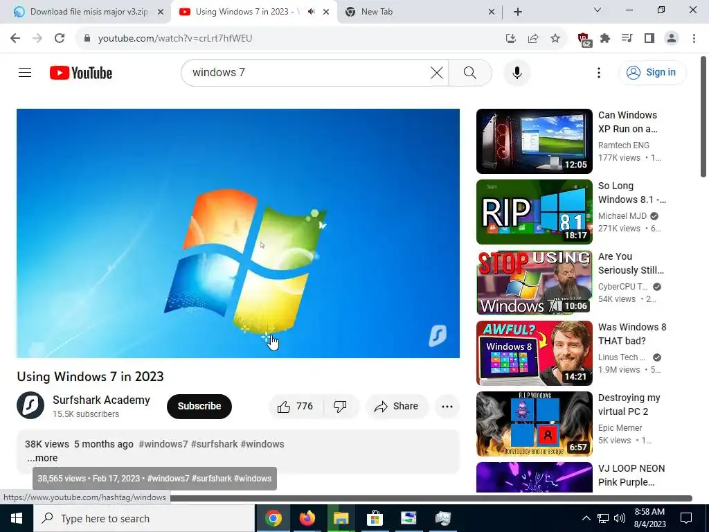Click the Sign in button
Image resolution: width=709 pixels, height=532 pixels.
coord(652,72)
